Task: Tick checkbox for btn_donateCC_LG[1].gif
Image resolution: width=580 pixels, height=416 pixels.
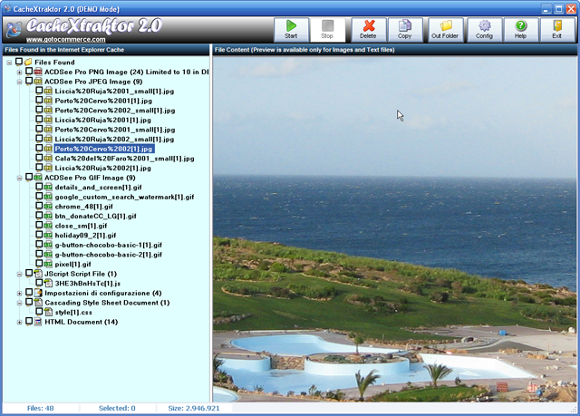Action: coord(39,215)
